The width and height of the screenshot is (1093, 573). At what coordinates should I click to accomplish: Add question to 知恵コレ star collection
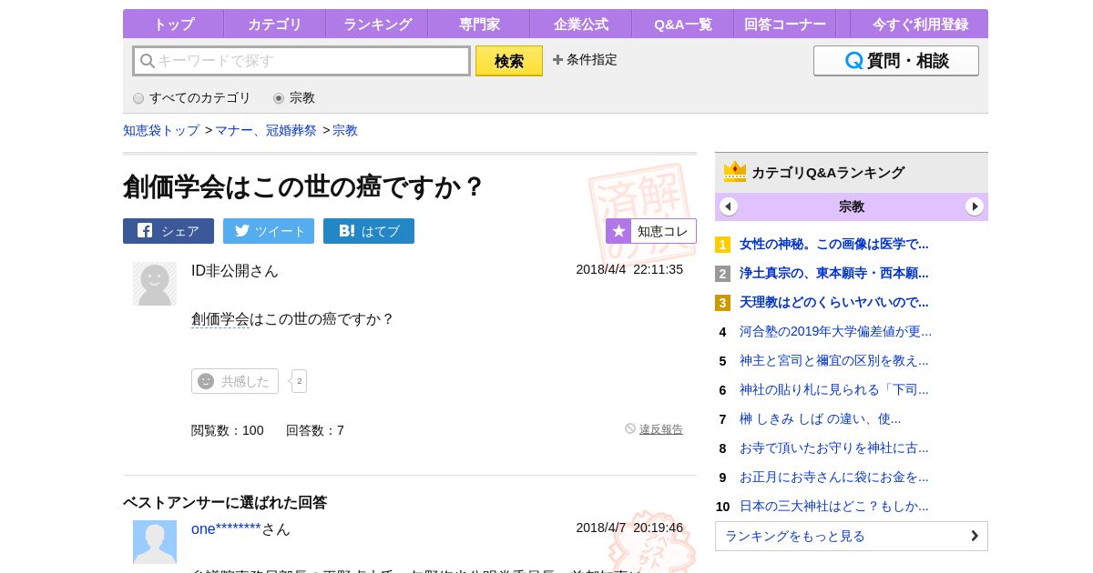point(651,231)
